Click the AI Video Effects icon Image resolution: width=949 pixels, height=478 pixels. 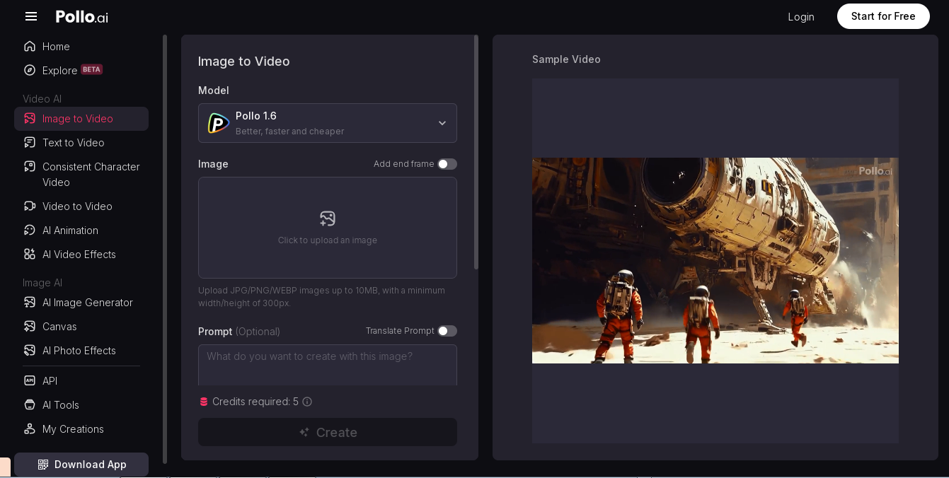click(x=30, y=255)
